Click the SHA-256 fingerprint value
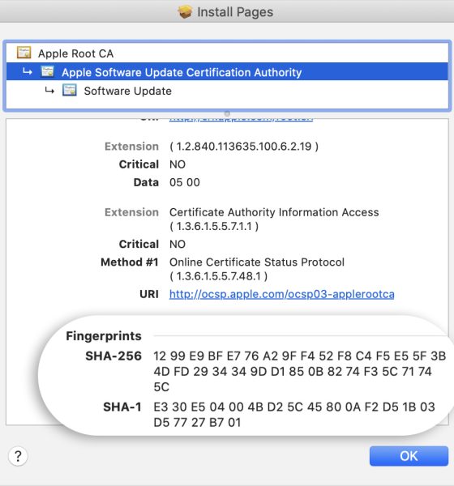The width and height of the screenshot is (454, 486). click(300, 371)
